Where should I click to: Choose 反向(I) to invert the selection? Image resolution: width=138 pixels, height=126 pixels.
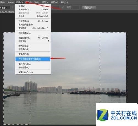pyautogui.click(x=33, y=17)
